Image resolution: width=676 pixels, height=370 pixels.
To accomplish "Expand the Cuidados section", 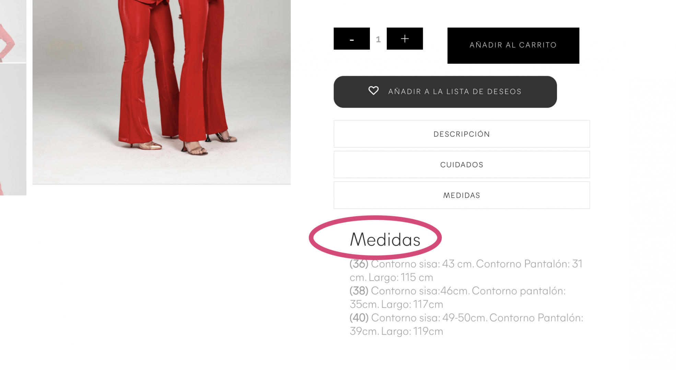I will tap(462, 164).
